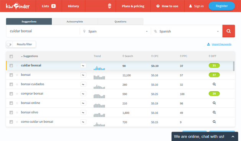Tick checkbox for bonsai online
The height and width of the screenshot is (141, 241).
pos(11,103)
